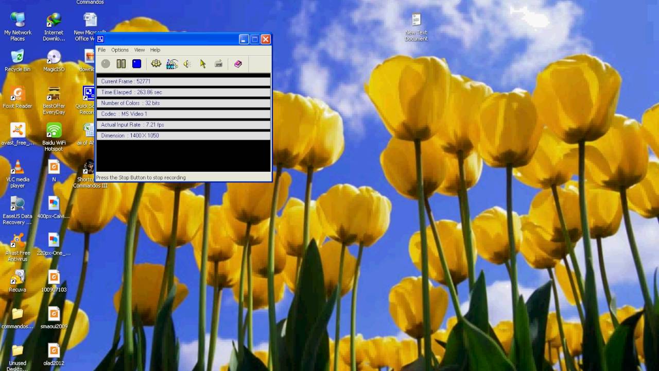Click the Actual Input Rate : 7.21 fps row
Image resolution: width=659 pixels, height=371 pixels.
(183, 125)
